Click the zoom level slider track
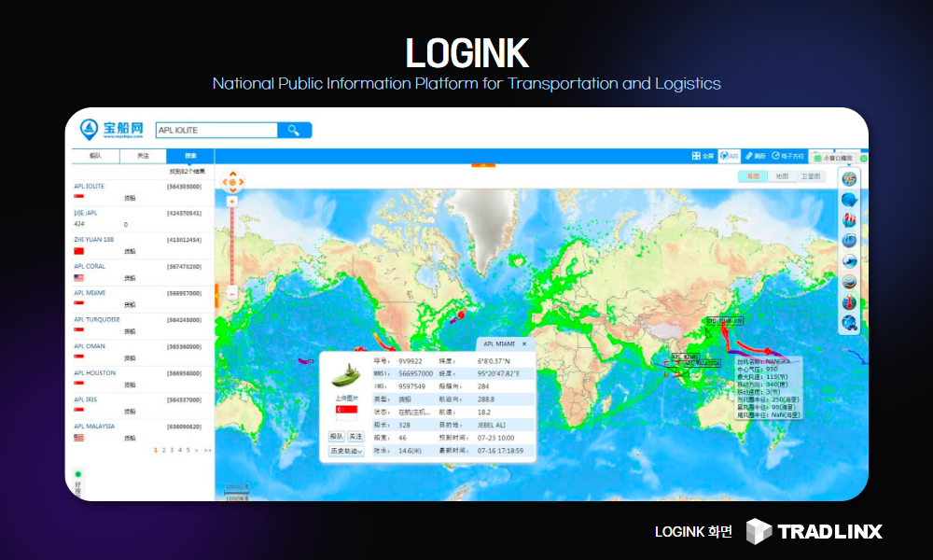933x560 pixels. click(x=232, y=247)
